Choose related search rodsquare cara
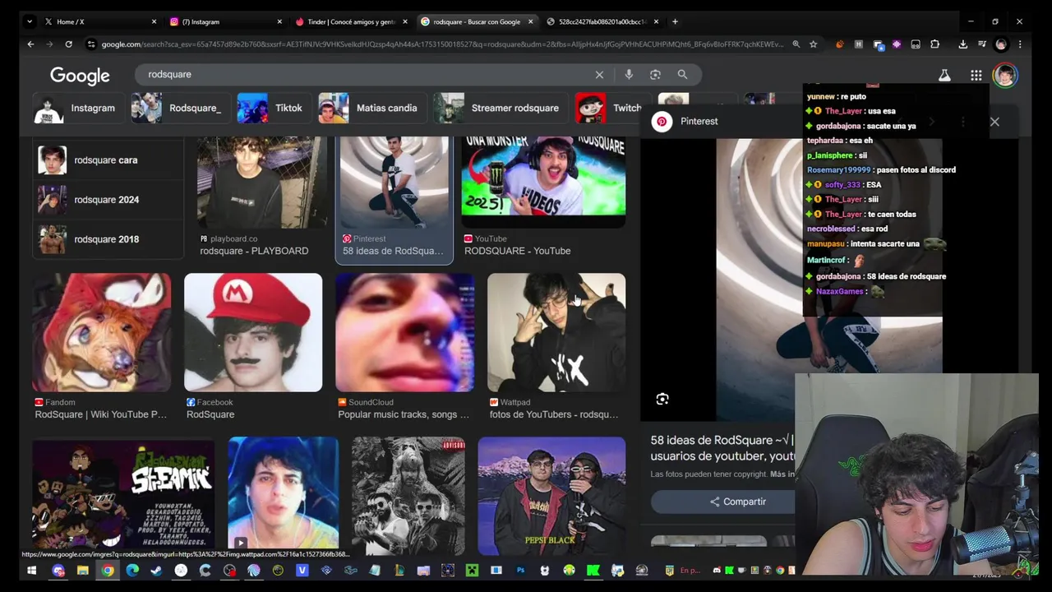1052x592 pixels. pos(108,160)
